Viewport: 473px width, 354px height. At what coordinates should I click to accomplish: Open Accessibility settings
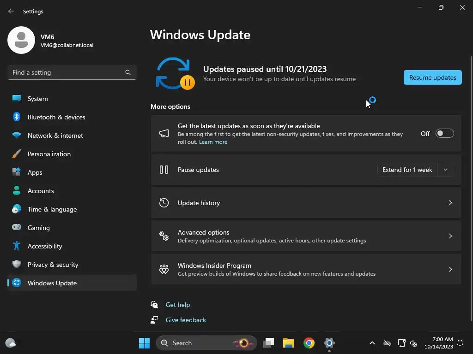point(72,246)
